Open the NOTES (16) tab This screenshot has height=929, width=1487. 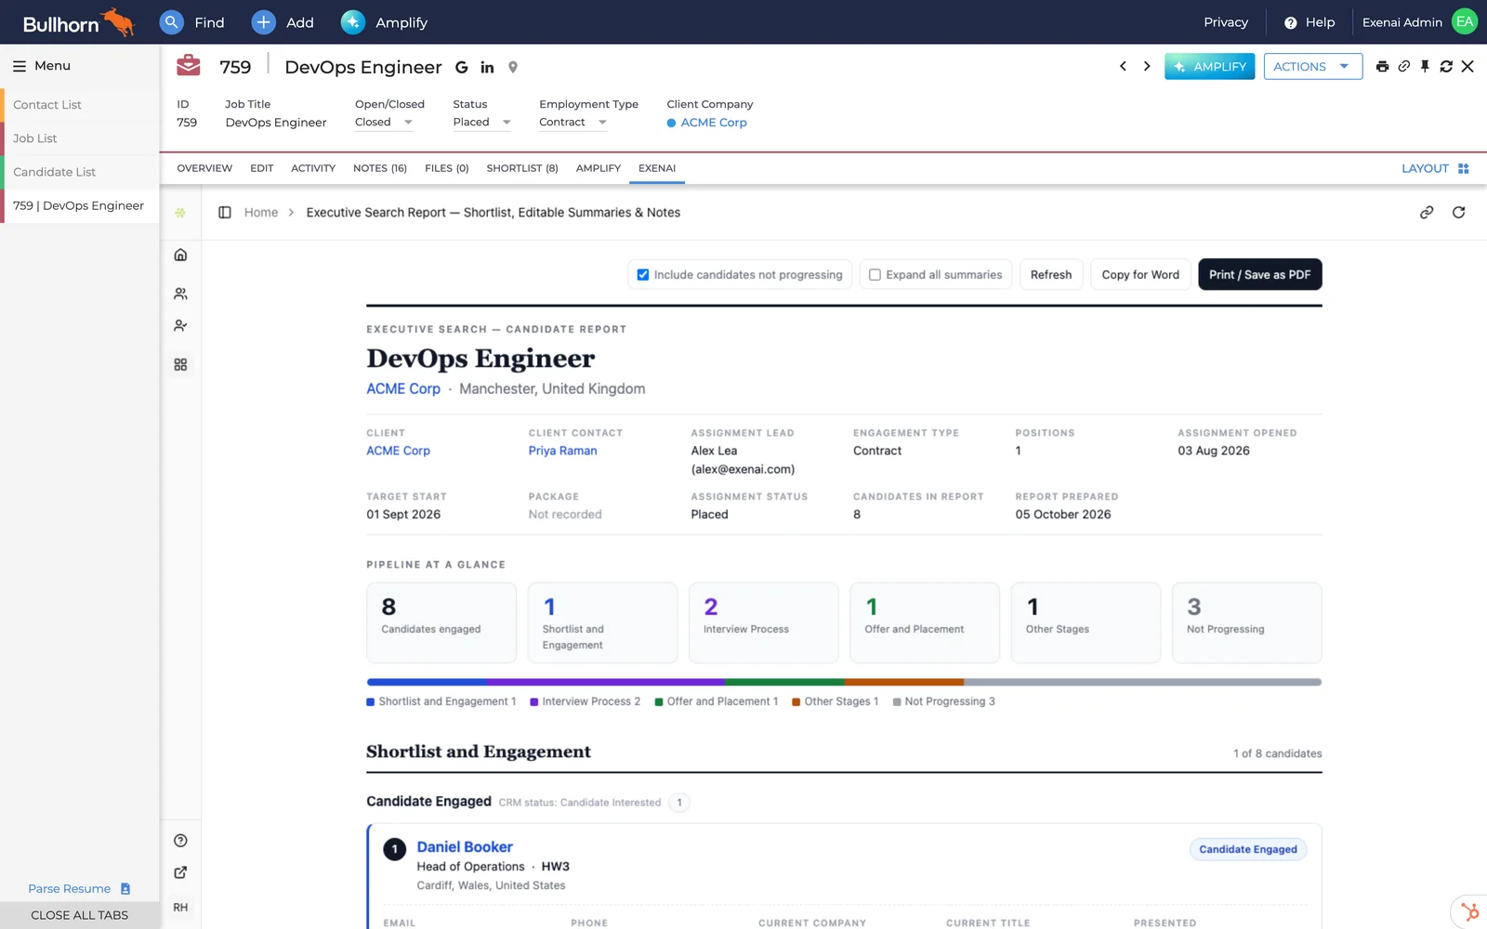coord(380,168)
